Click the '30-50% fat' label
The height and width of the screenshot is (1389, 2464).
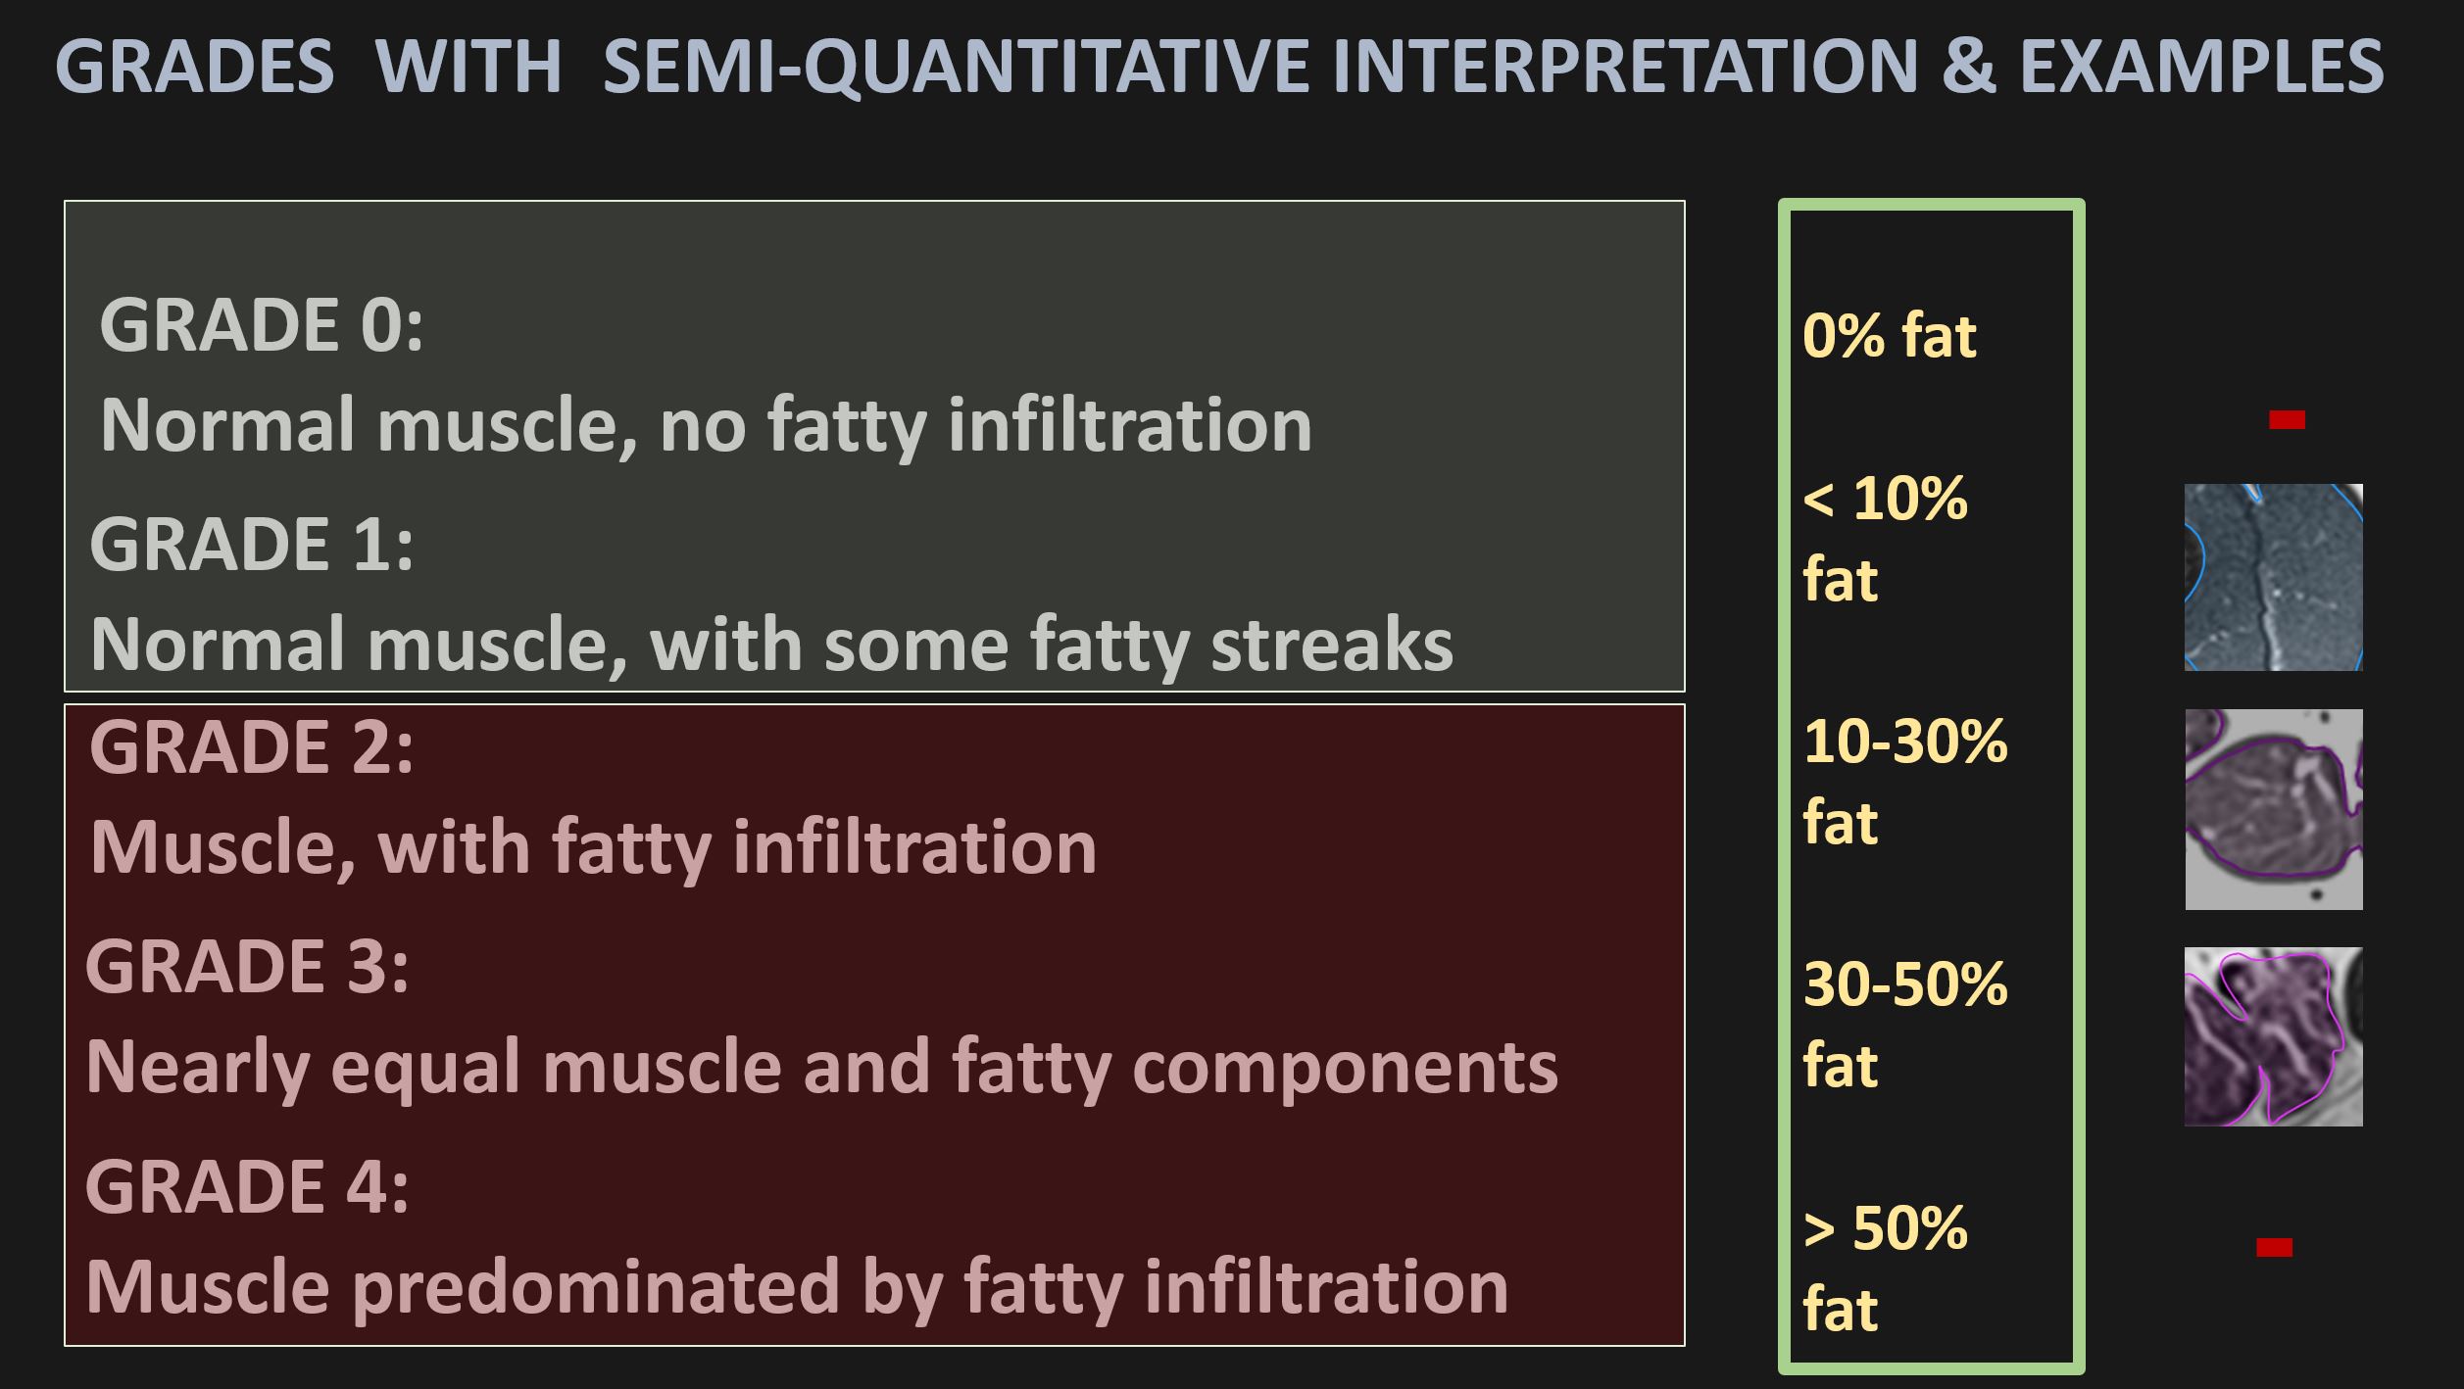coord(1904,1024)
